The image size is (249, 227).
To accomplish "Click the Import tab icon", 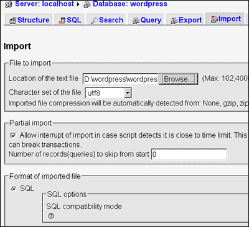I will pyautogui.click(x=214, y=19).
